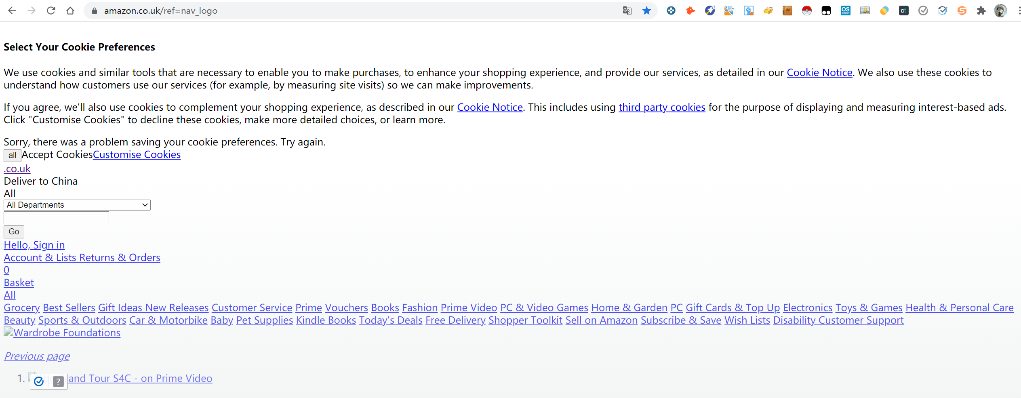
Task: Open the grey checkmark circle extension icon
Action: click(923, 11)
